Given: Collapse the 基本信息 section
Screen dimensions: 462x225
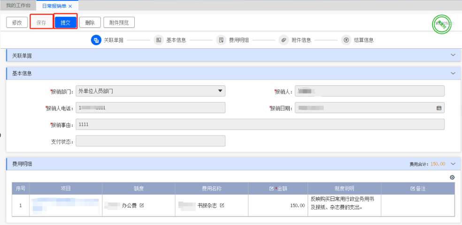Looking at the screenshot, I should 453,74.
